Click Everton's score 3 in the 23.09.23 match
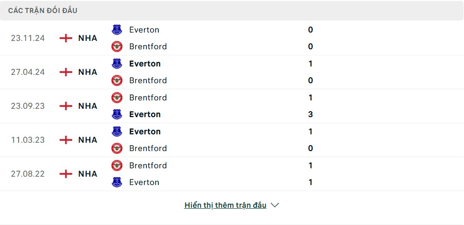 tap(310, 114)
